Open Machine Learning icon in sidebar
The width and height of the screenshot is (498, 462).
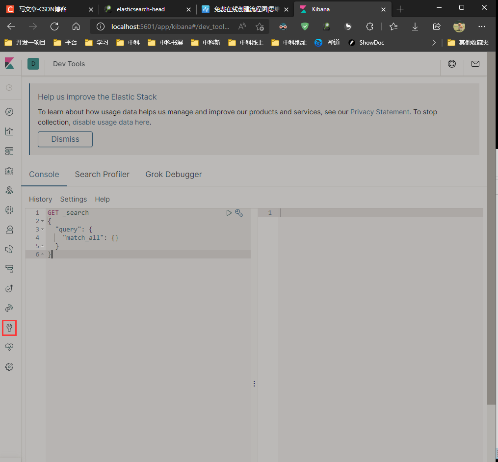point(9,210)
